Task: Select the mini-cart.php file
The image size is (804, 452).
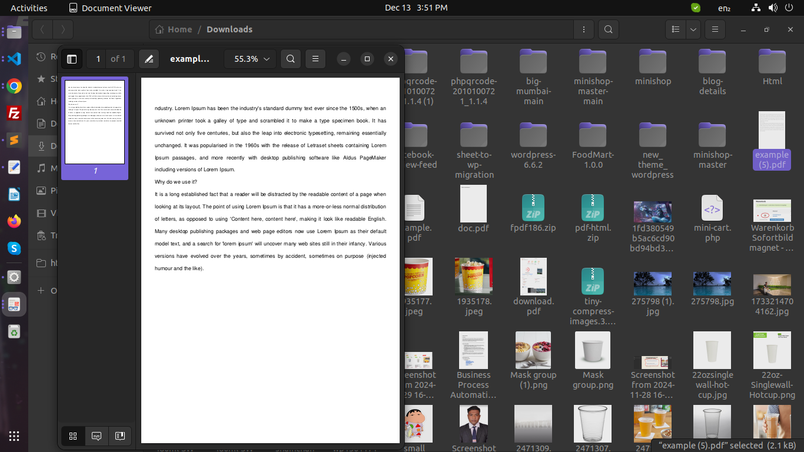Action: coord(712,219)
